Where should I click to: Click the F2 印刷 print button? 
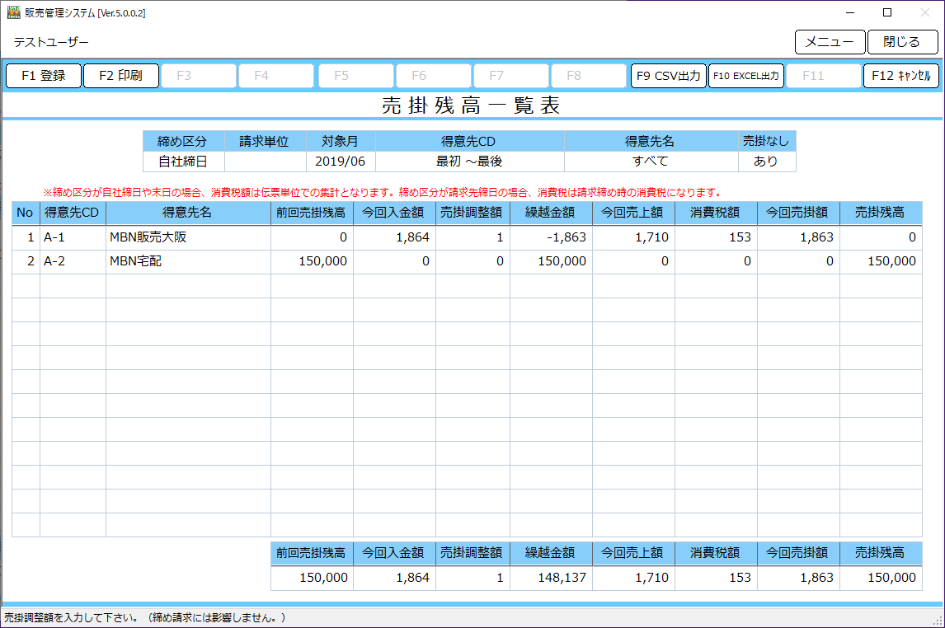[120, 76]
